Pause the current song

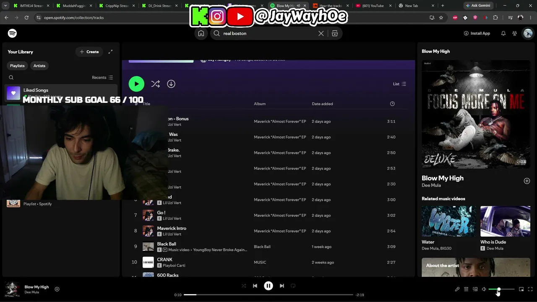(x=268, y=286)
